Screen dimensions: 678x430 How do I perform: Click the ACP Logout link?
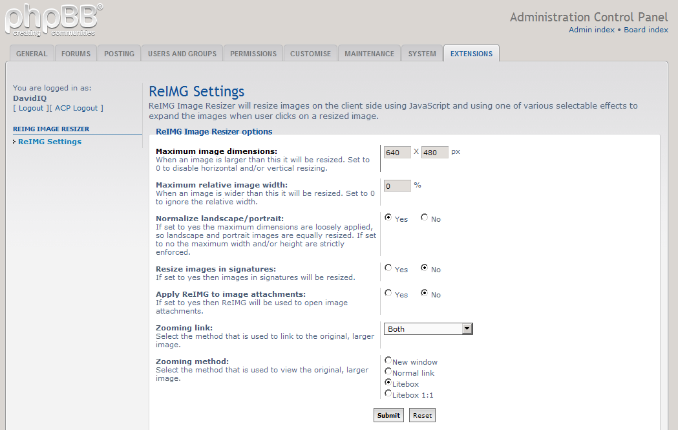coord(76,108)
